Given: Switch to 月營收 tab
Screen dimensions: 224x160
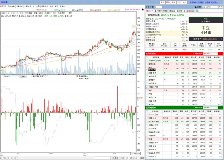Looking at the screenshot, I should (62, 6).
